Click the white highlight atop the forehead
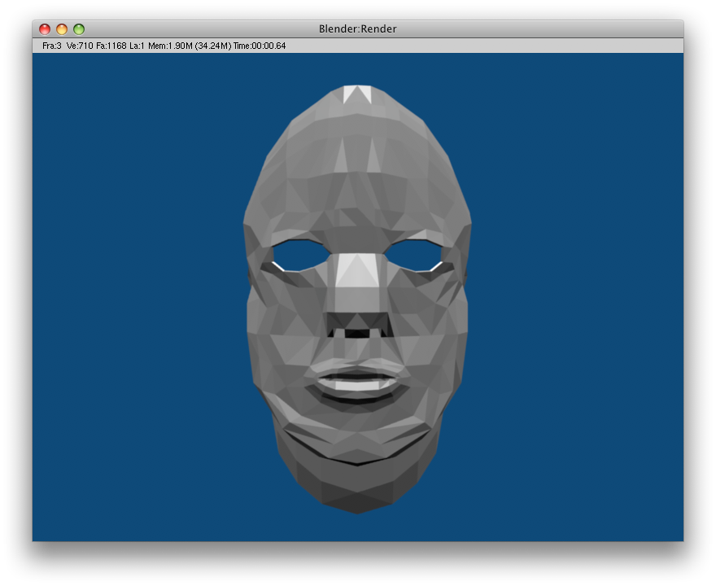 tap(357, 94)
